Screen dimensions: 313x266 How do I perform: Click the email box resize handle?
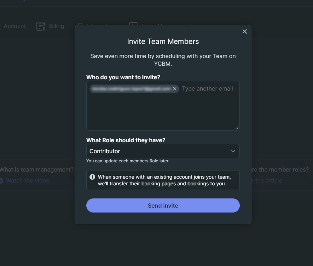pyautogui.click(x=237, y=128)
